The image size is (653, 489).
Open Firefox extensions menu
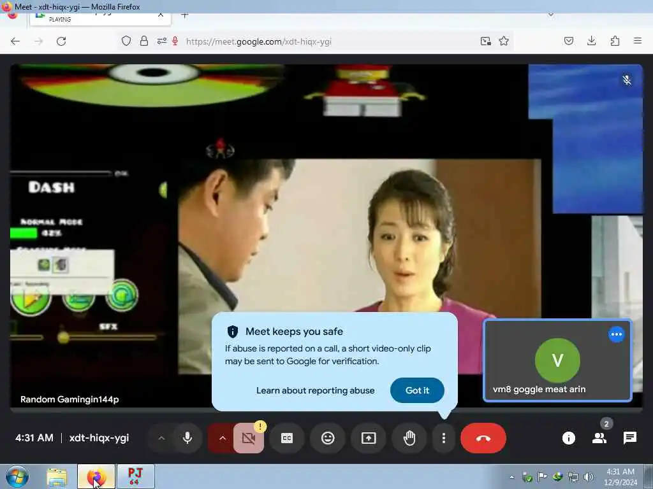click(x=615, y=41)
